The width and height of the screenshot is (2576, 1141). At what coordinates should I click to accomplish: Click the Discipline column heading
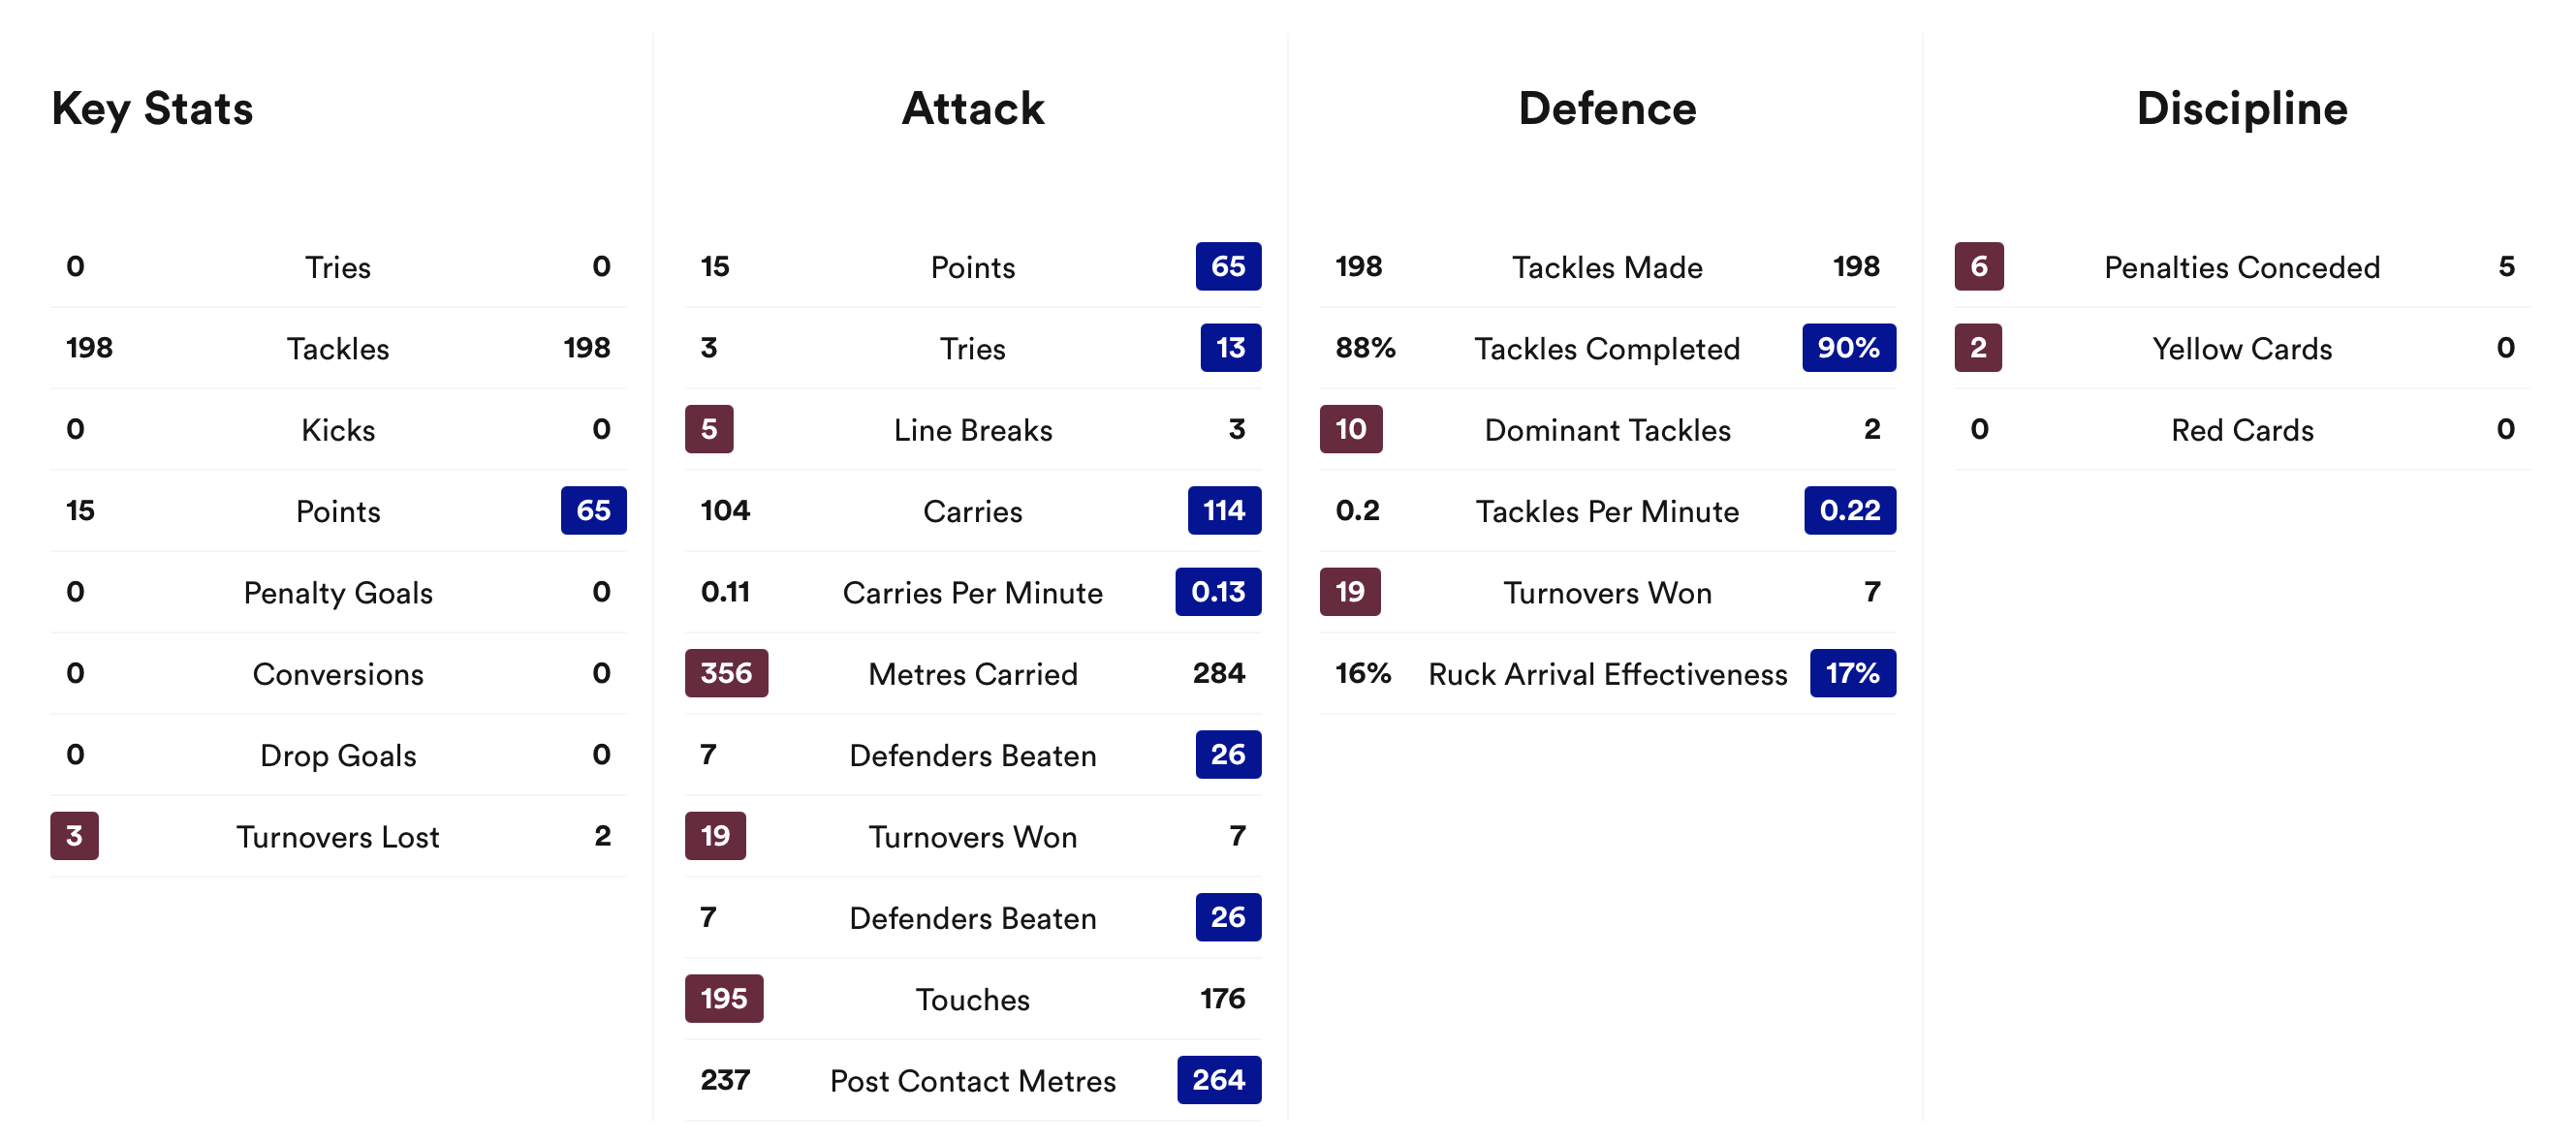[x=2241, y=108]
